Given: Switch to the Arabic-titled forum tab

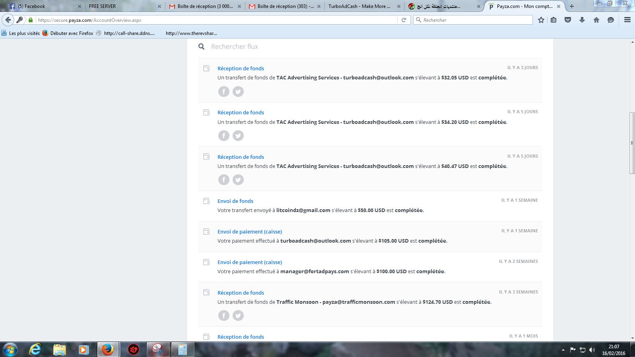Looking at the screenshot, I should [444, 6].
